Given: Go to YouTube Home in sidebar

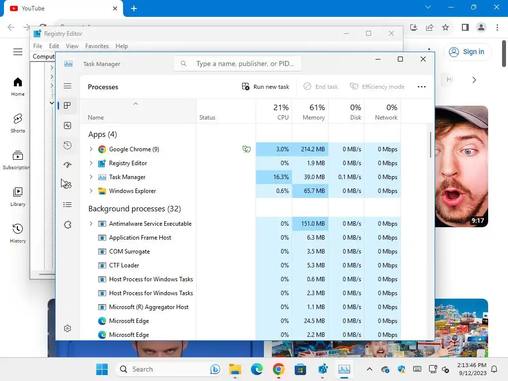Looking at the screenshot, I should tap(18, 87).
